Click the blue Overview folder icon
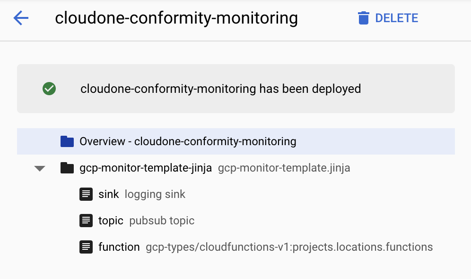 [67, 141]
